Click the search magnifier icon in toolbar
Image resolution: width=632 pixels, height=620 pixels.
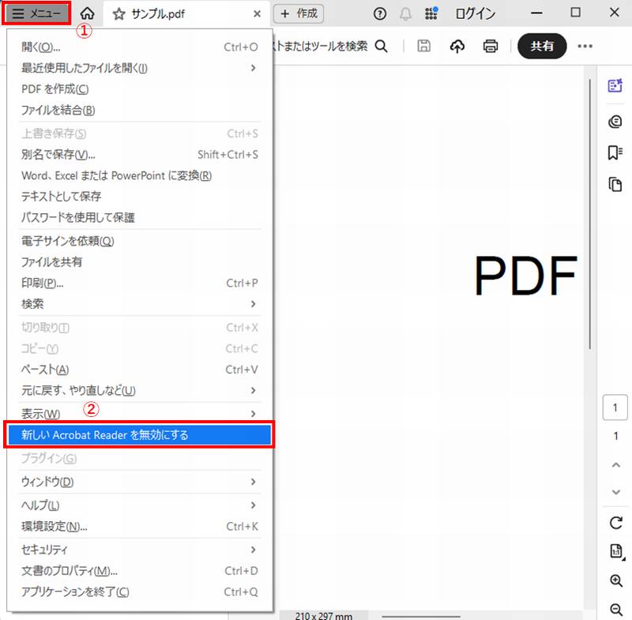tap(381, 47)
